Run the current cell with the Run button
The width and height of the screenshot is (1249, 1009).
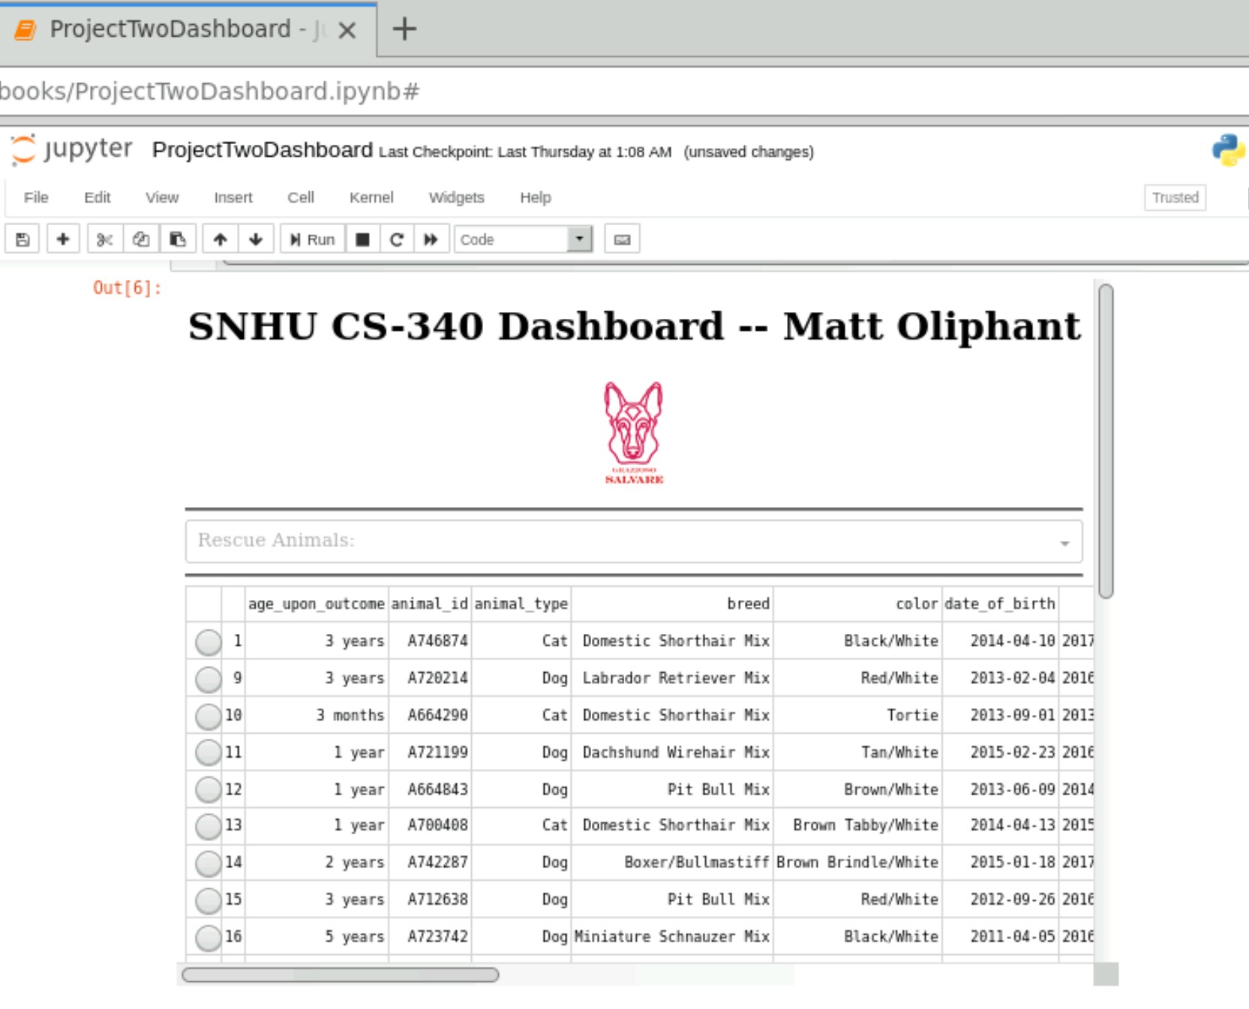(x=311, y=239)
